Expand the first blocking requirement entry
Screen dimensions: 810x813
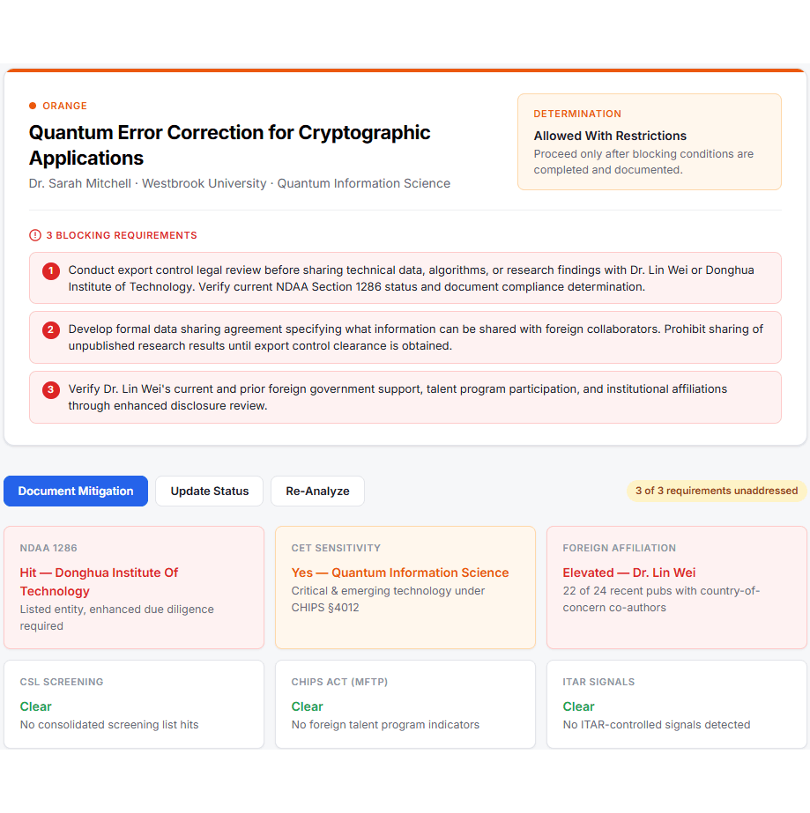click(405, 278)
